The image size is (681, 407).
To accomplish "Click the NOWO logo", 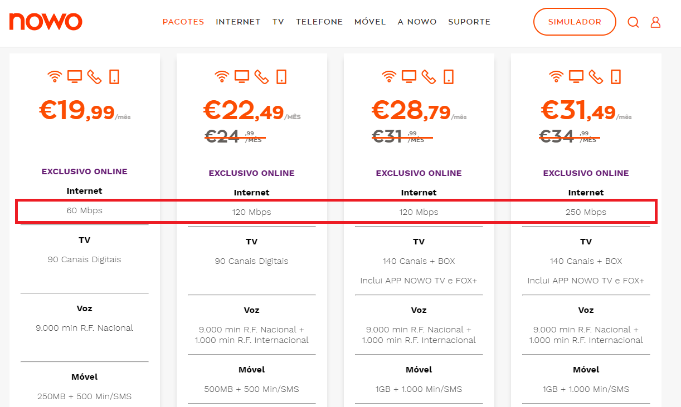I will [x=46, y=22].
